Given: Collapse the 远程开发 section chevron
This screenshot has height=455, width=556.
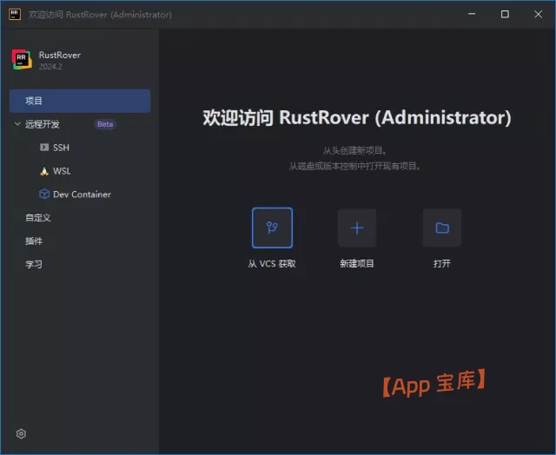Looking at the screenshot, I should click(17, 124).
